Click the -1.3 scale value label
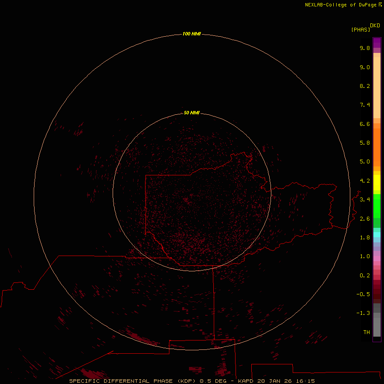This screenshot has height=384, width=384. (363, 313)
